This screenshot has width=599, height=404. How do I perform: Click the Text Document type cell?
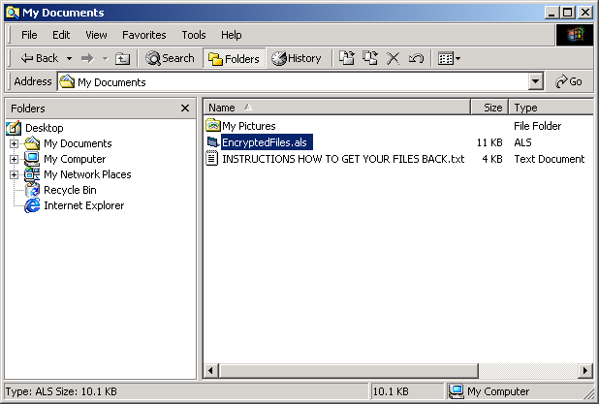pyautogui.click(x=549, y=159)
